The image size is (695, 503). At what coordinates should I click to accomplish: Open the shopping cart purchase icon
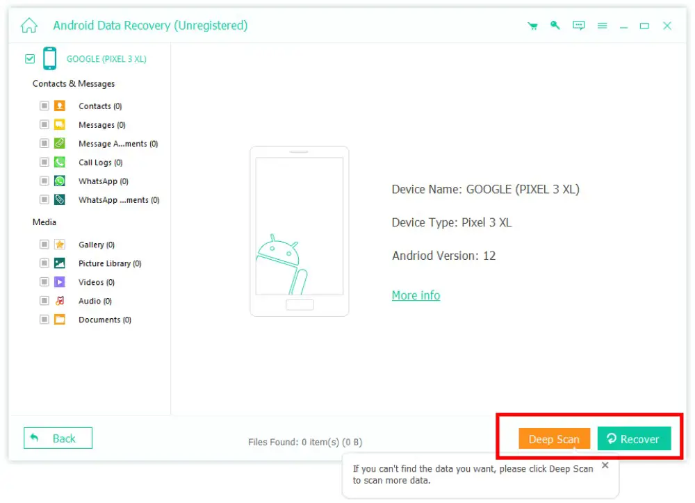532,26
